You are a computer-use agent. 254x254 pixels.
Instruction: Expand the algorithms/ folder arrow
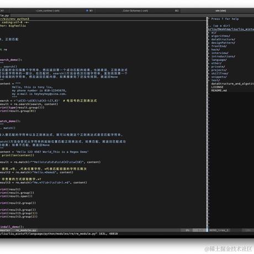tap(209, 36)
